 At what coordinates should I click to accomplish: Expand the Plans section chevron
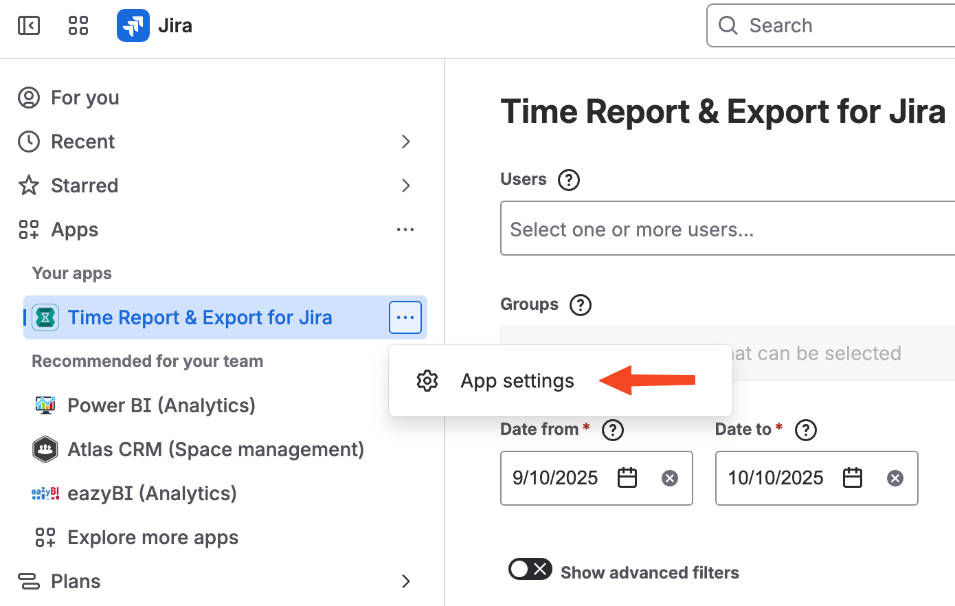[x=406, y=581]
